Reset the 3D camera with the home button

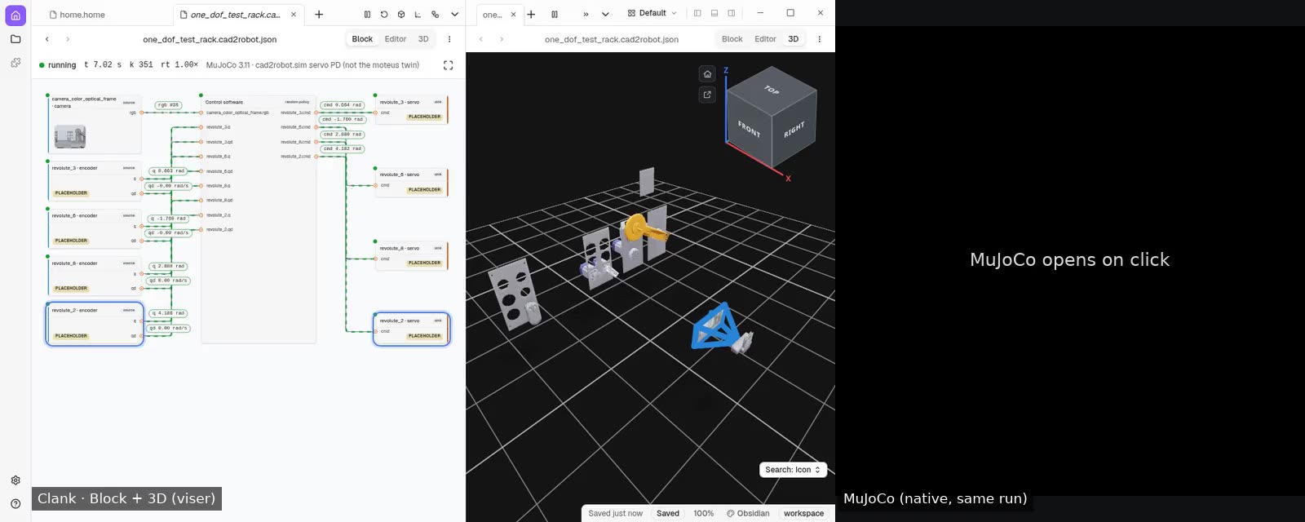707,74
